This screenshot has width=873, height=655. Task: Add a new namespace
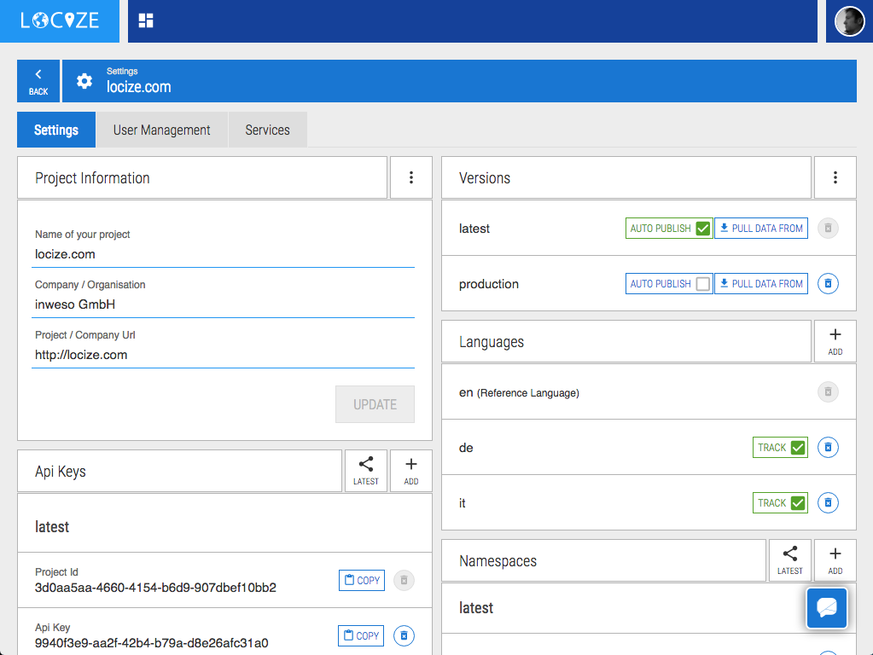pos(835,560)
